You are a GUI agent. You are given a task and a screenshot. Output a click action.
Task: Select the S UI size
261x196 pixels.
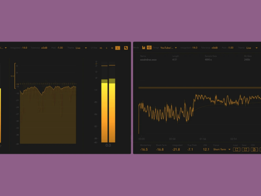click(106, 47)
